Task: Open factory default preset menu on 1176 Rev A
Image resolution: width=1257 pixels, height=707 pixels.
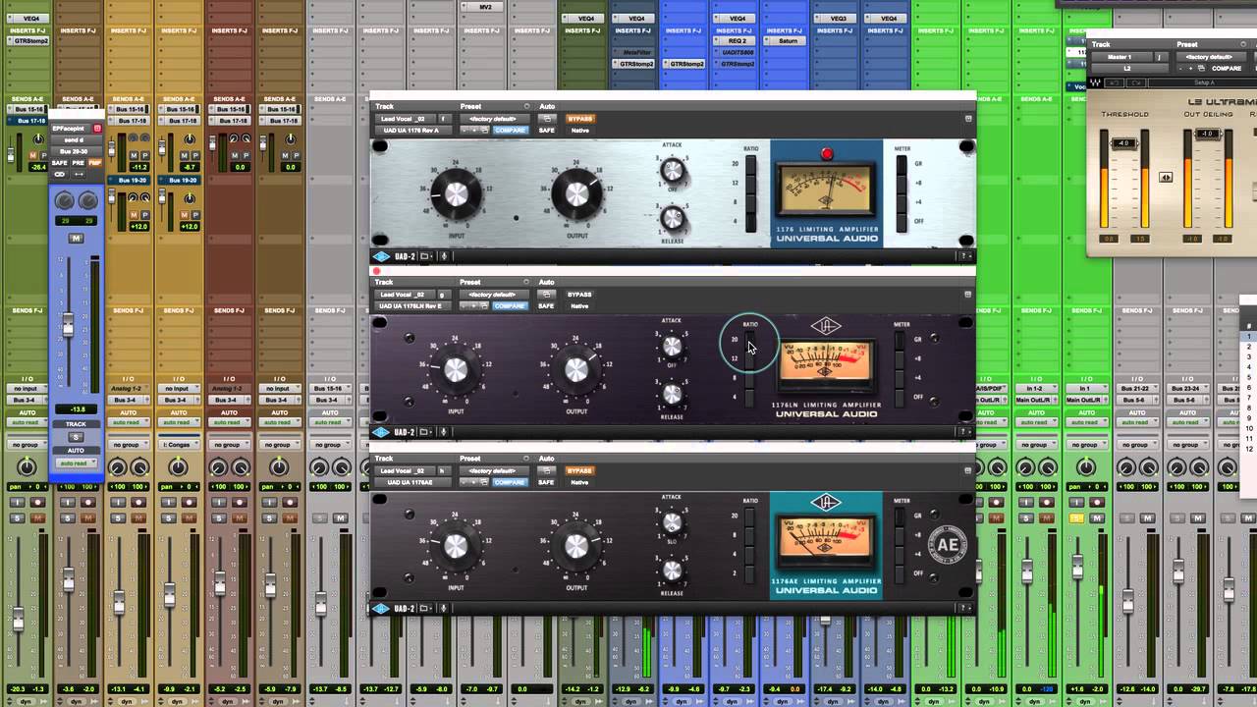Action: [493, 119]
